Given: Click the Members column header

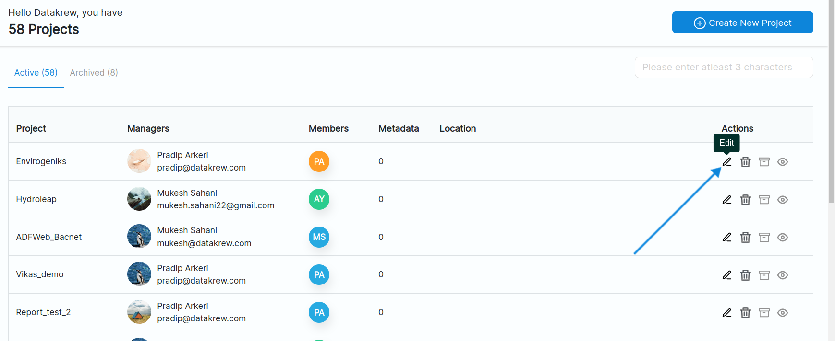Looking at the screenshot, I should click(328, 128).
